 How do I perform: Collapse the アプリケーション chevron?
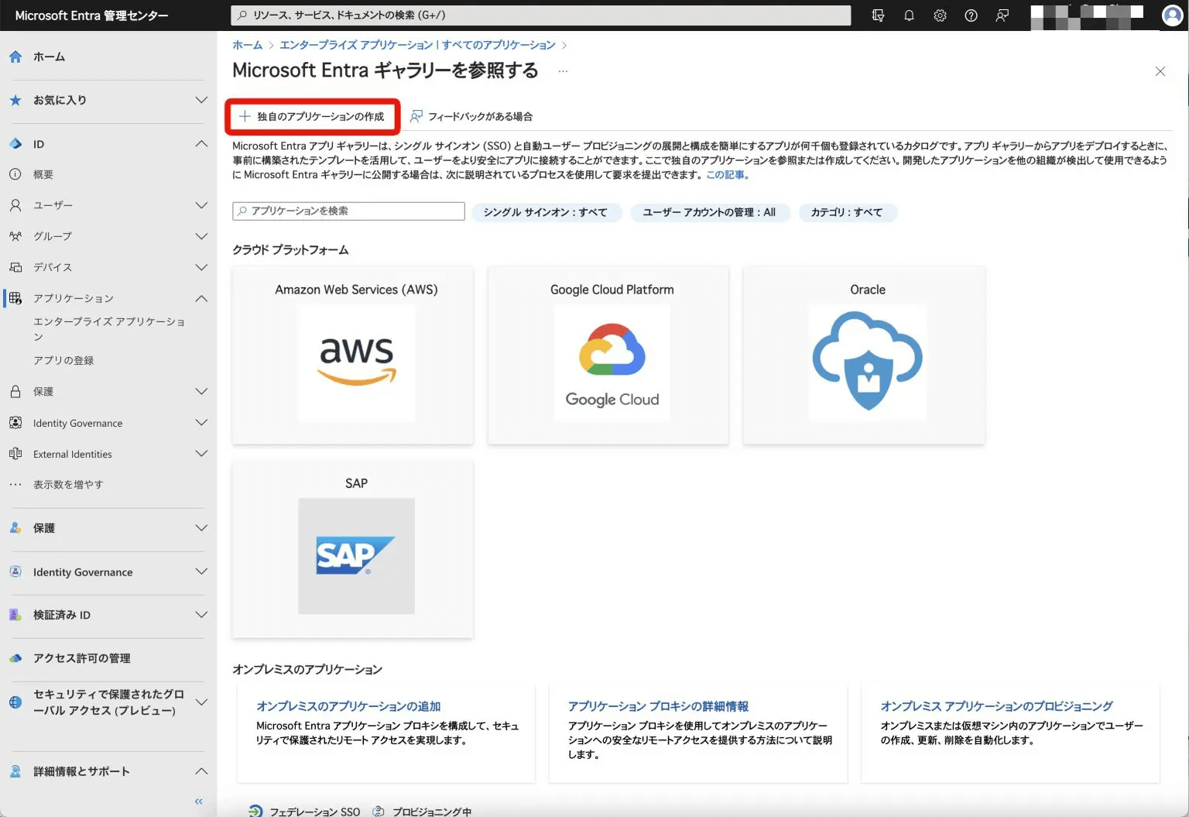coord(201,298)
